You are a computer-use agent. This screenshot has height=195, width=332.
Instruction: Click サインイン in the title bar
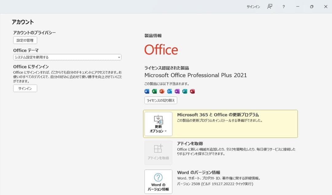pos(253,7)
